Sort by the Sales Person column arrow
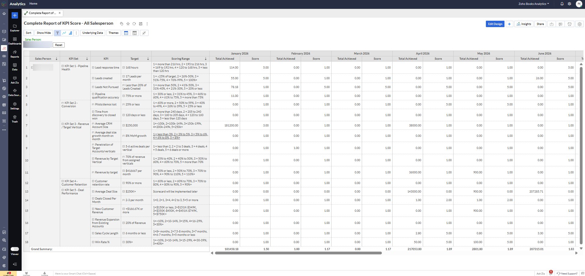Image resolution: width=585 pixels, height=276 pixels. pyautogui.click(x=56, y=59)
